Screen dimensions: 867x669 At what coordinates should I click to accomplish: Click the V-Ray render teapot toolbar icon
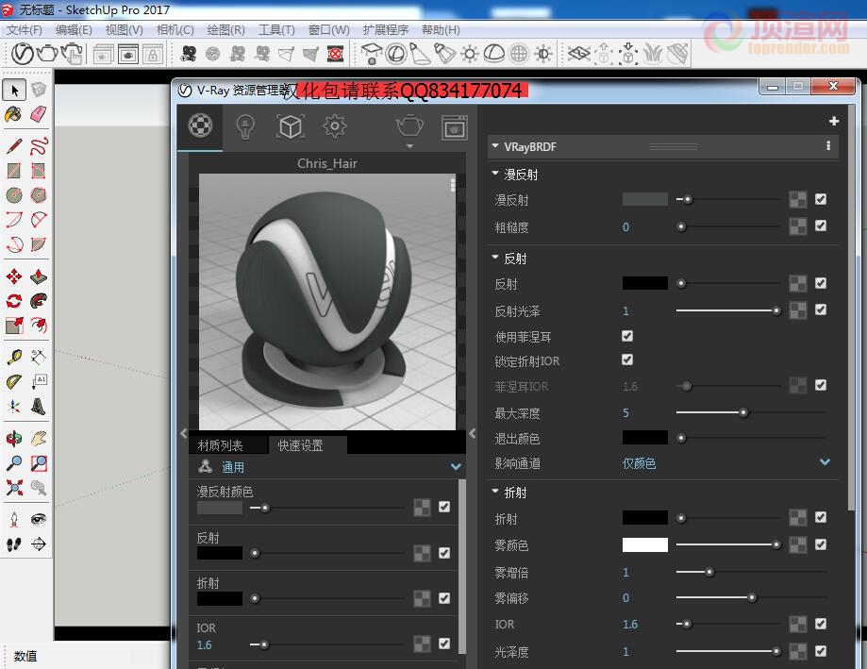[47, 54]
